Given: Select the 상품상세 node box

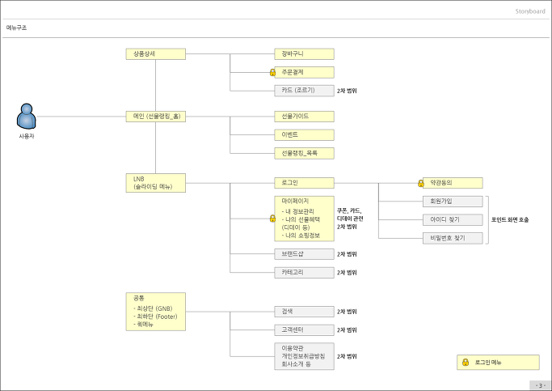Looking at the screenshot, I should pyautogui.click(x=156, y=54).
